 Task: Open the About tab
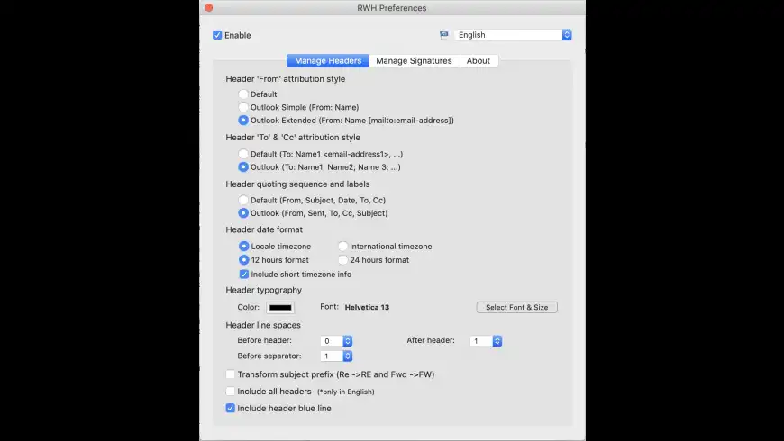pos(479,61)
